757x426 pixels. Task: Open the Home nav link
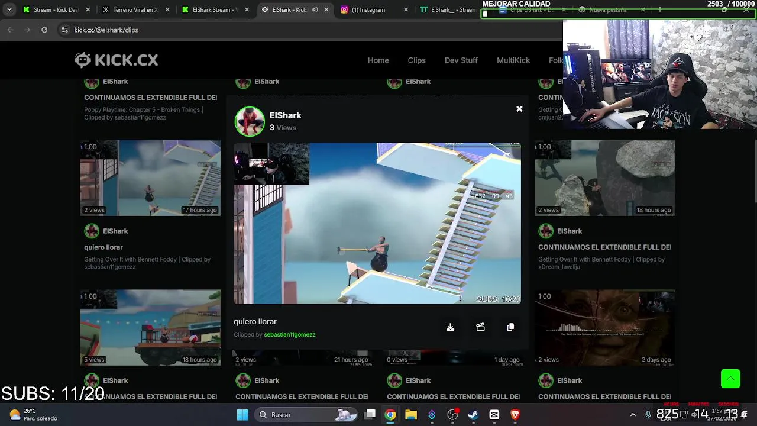coord(378,60)
